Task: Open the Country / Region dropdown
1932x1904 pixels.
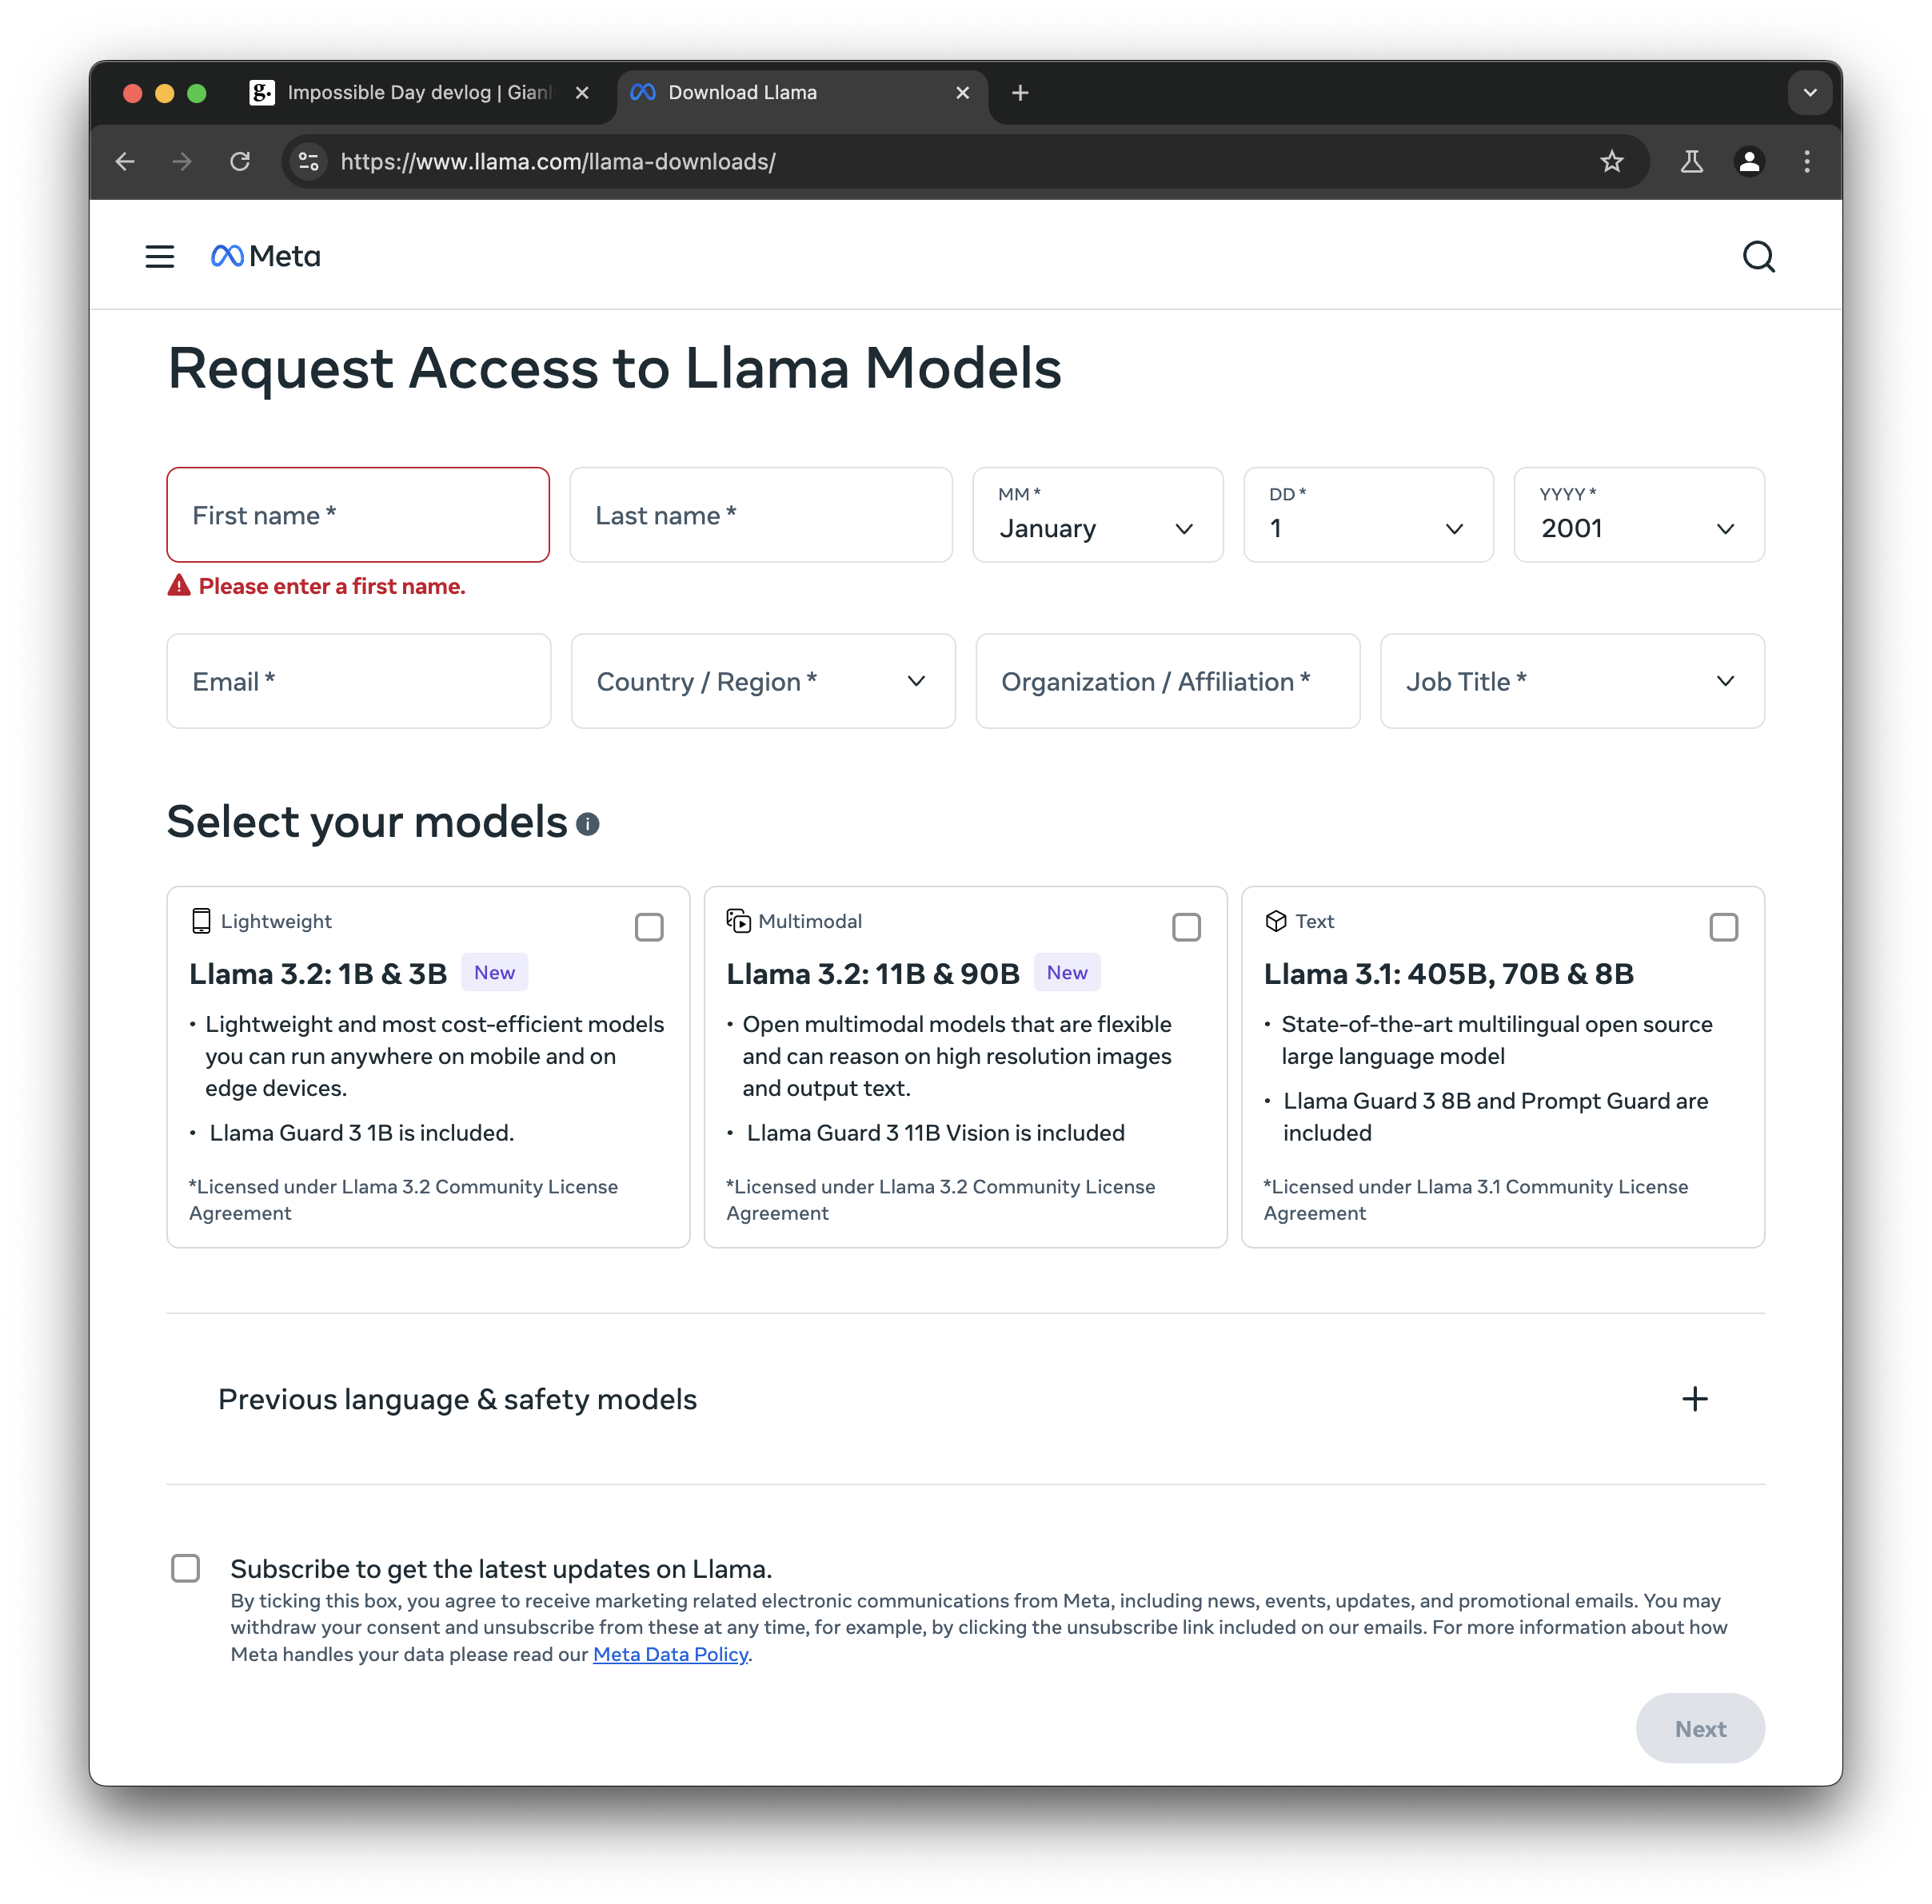Action: tap(763, 681)
